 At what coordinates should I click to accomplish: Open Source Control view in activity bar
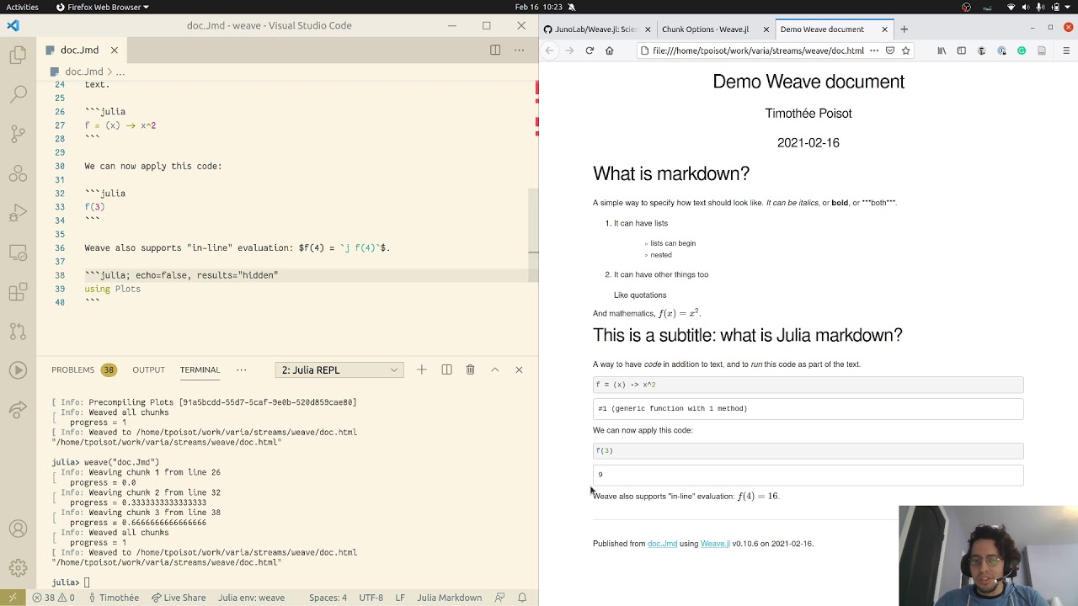pyautogui.click(x=18, y=133)
